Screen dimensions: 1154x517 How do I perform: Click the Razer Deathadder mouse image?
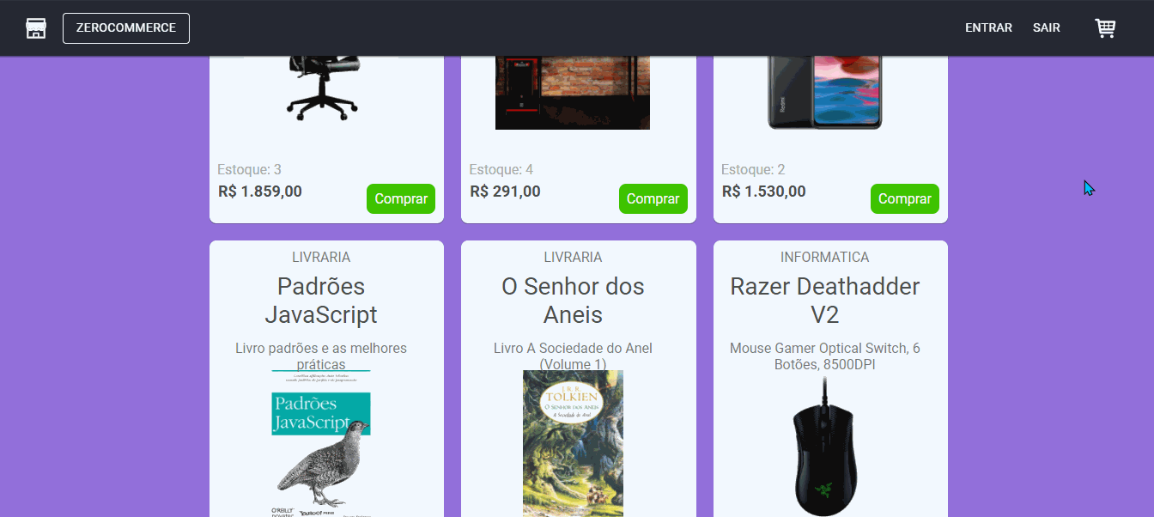pos(825,447)
